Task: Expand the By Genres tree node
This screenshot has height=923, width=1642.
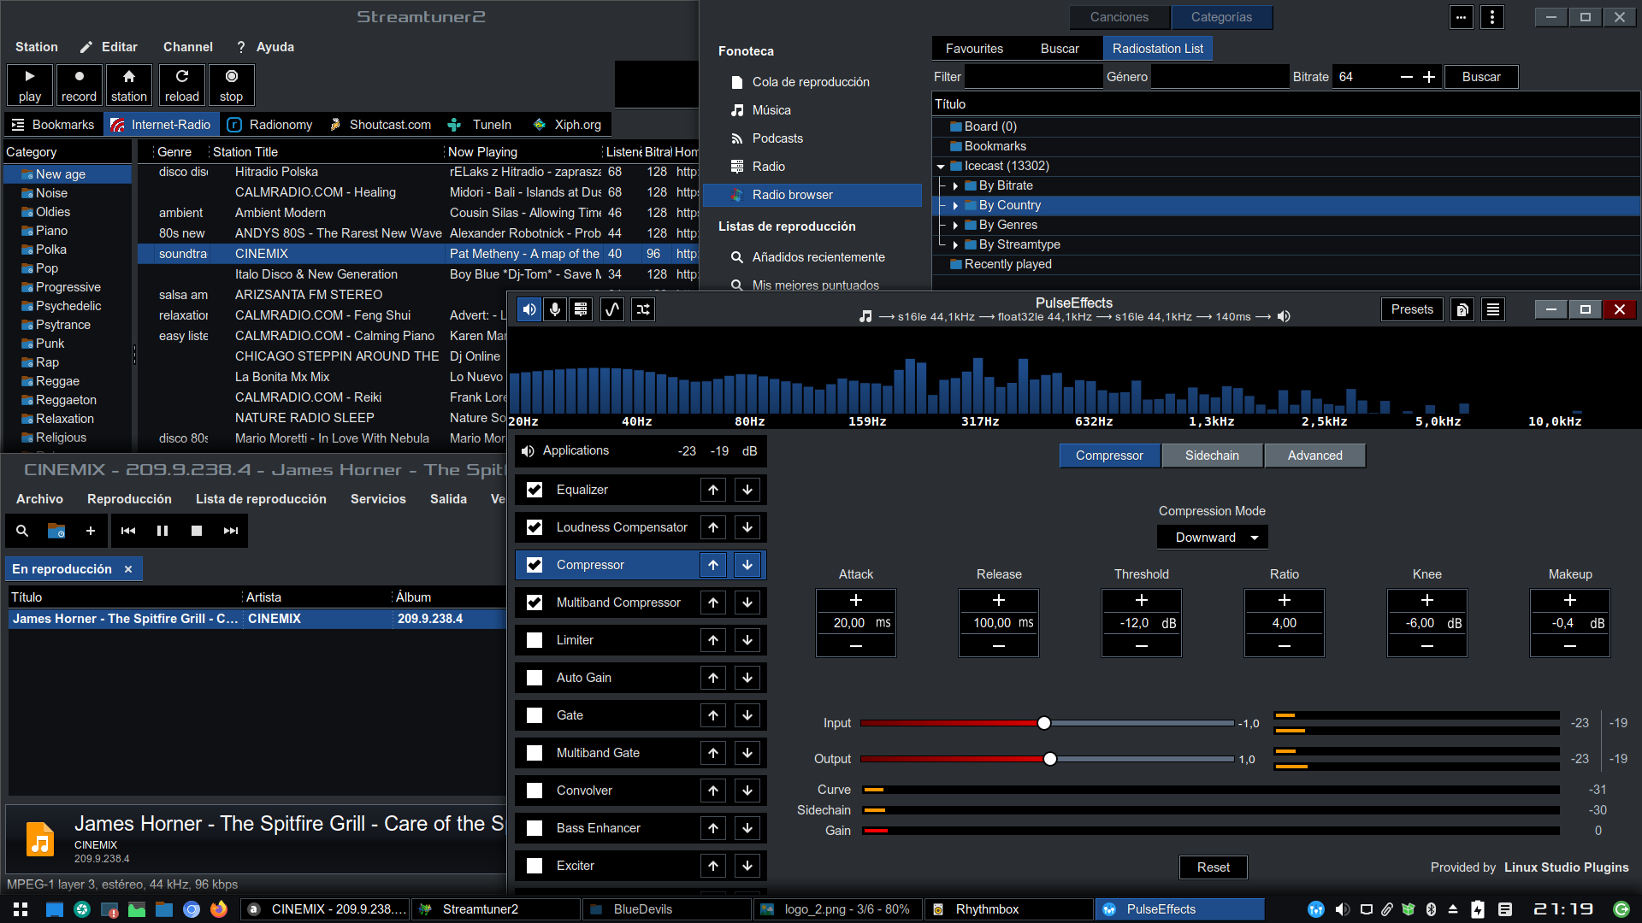Action: click(955, 226)
